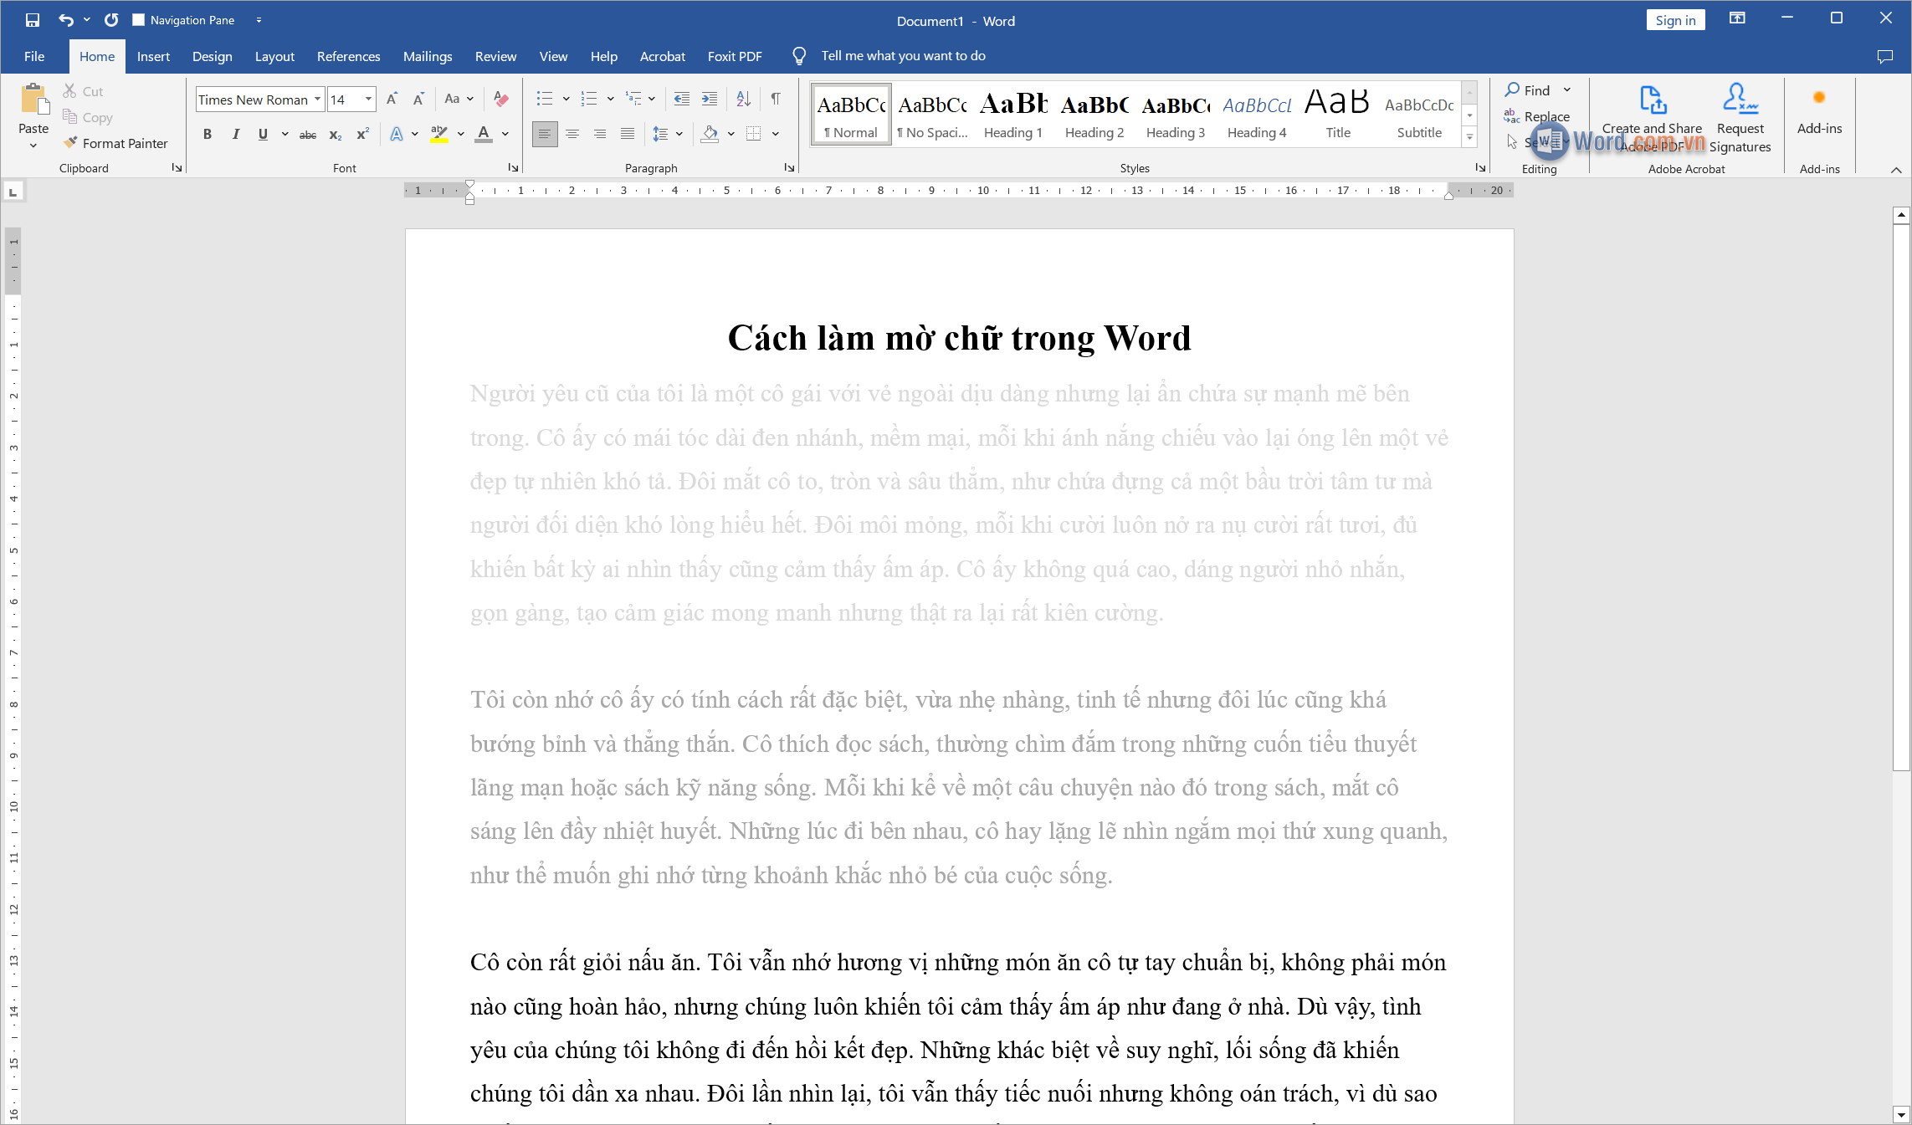Apply the yellow text highlight color
1912x1125 pixels.
(x=439, y=134)
